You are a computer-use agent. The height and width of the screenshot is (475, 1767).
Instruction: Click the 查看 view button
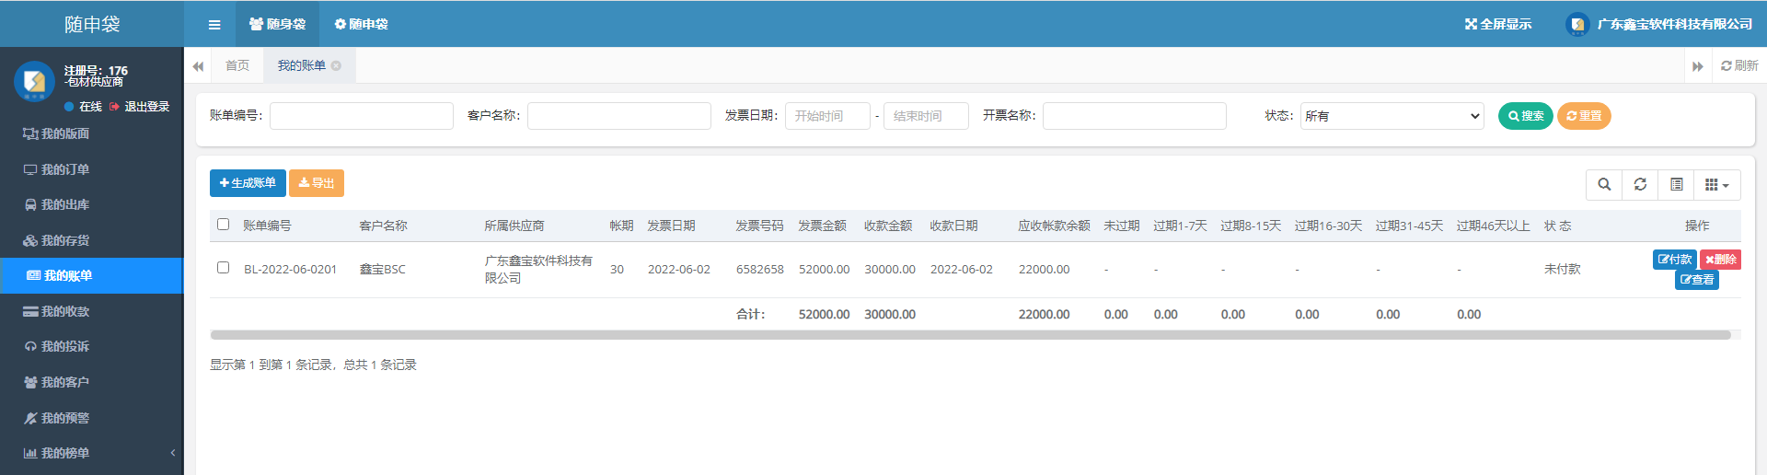1697,280
